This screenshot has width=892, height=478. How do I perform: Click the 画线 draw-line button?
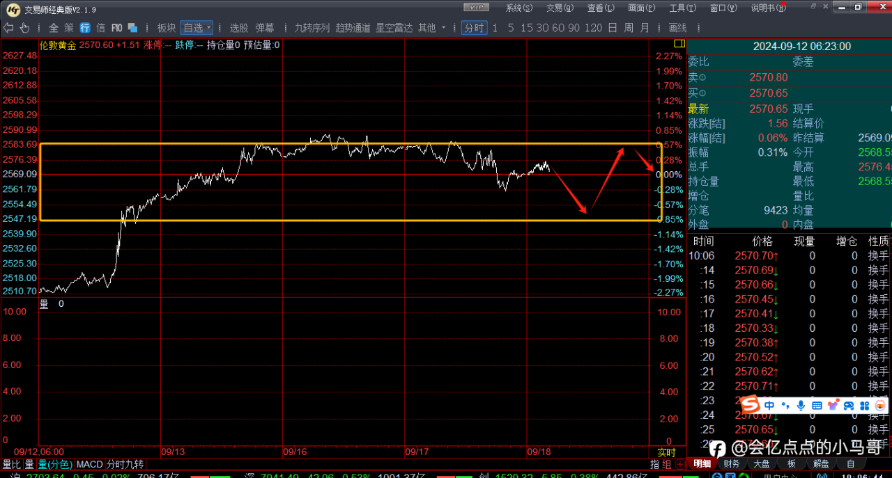[677, 28]
